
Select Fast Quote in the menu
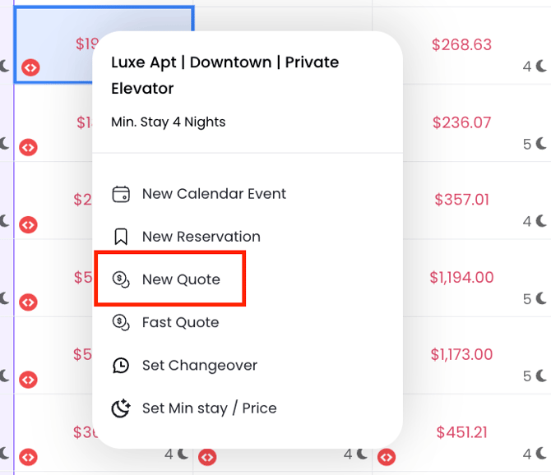[x=180, y=322]
